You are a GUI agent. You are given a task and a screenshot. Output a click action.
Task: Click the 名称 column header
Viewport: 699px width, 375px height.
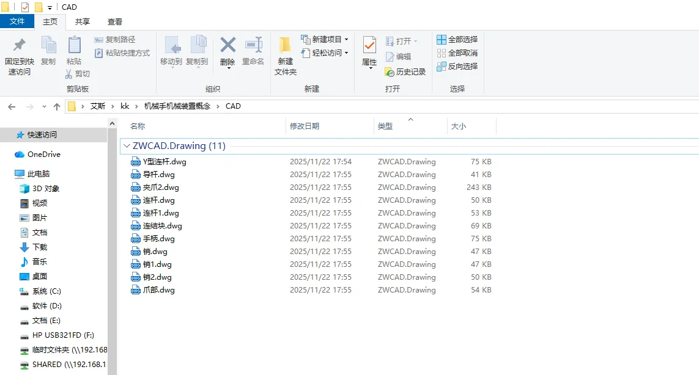click(138, 126)
